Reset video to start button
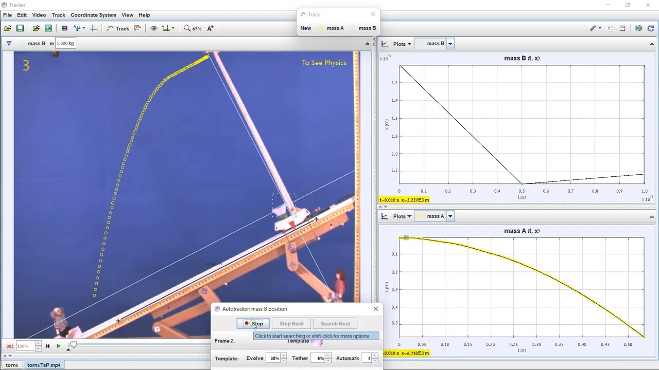 (48, 346)
